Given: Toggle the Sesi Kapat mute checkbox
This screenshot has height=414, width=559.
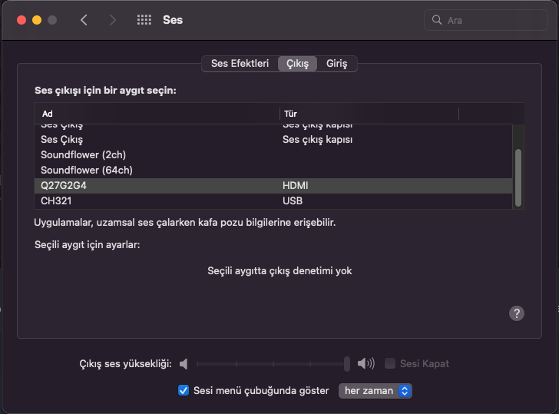Looking at the screenshot, I should 389,363.
